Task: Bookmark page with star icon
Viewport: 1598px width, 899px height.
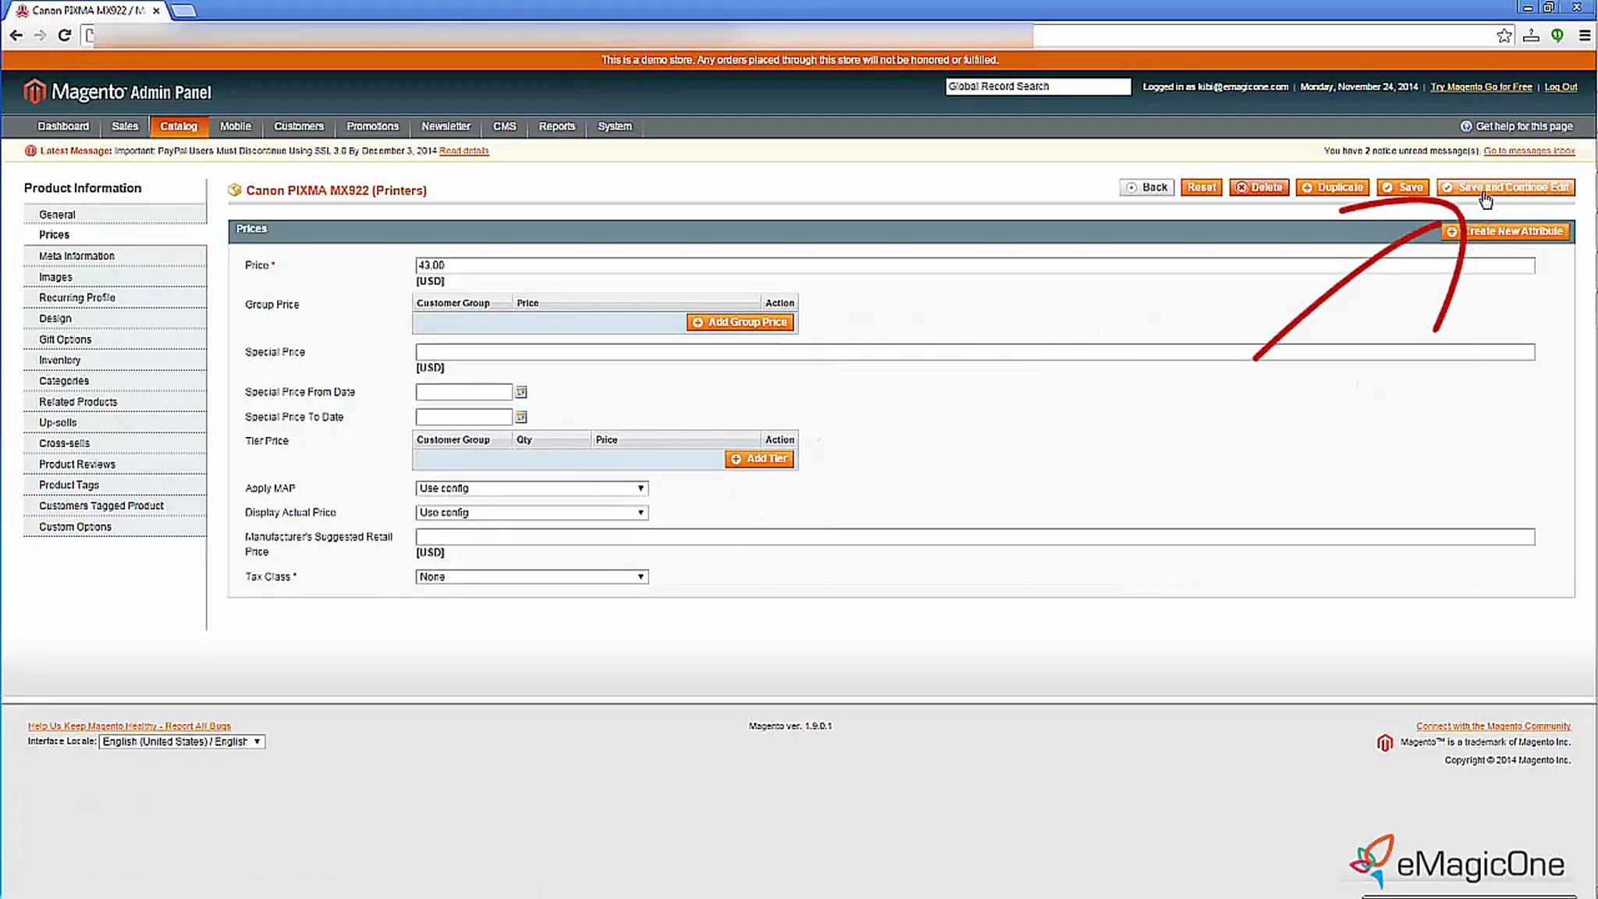Action: (x=1504, y=35)
